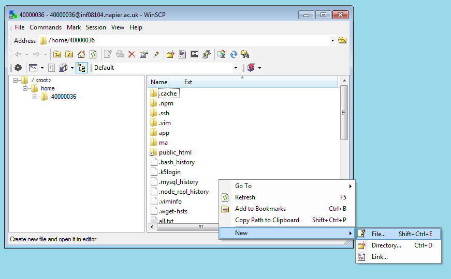Choose Go To in context menu

(x=287, y=186)
